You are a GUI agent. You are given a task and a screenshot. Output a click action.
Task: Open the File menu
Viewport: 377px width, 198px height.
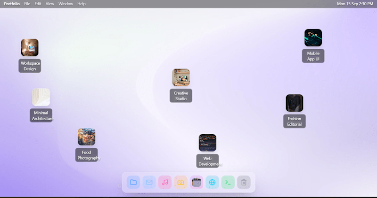point(27,4)
